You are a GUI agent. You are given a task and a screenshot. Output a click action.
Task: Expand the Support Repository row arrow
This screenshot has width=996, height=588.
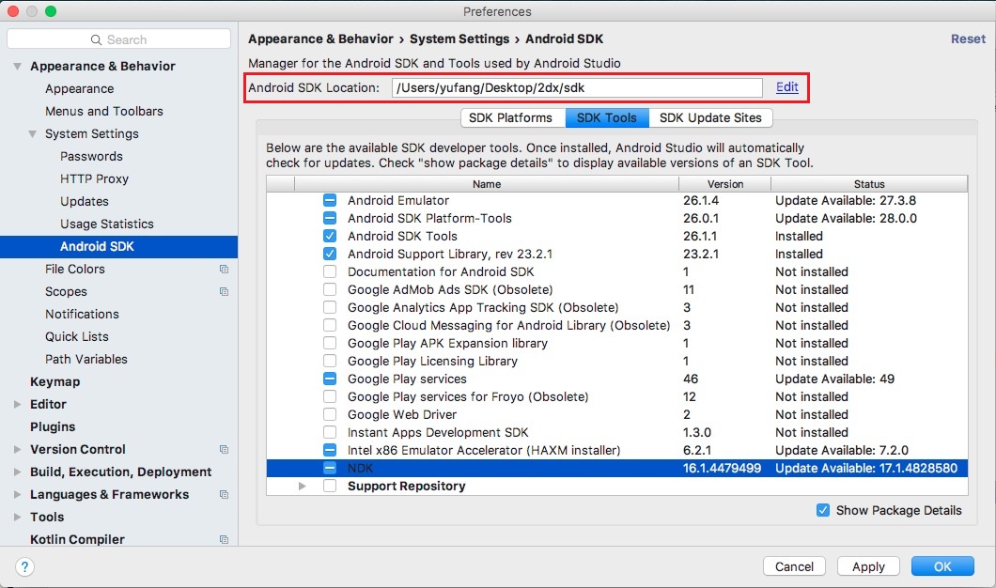[x=303, y=486]
